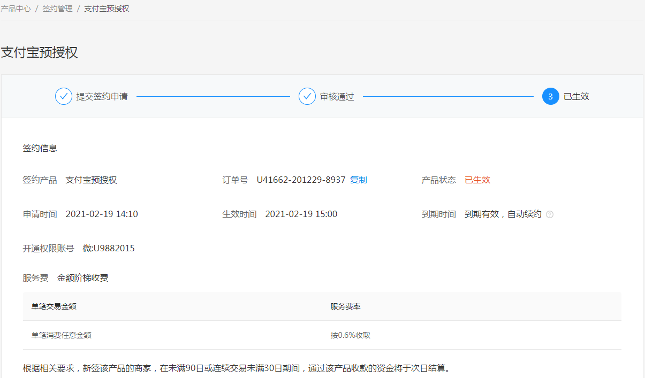Click the checkmark icon for 审核通过 step
This screenshot has width=645, height=378.
point(307,96)
